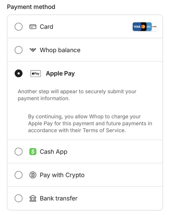The height and width of the screenshot is (215, 170).
Task: Select the Whop balance radio button
Action: tap(19, 50)
